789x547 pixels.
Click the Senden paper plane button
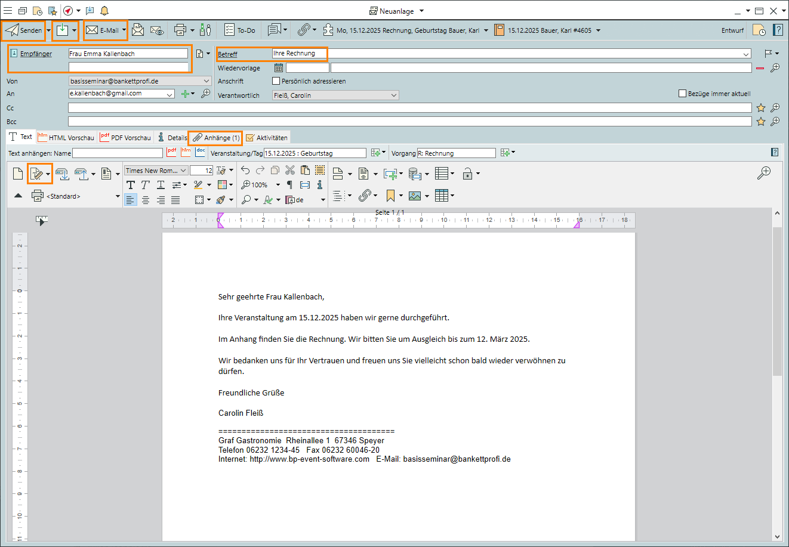tap(23, 30)
